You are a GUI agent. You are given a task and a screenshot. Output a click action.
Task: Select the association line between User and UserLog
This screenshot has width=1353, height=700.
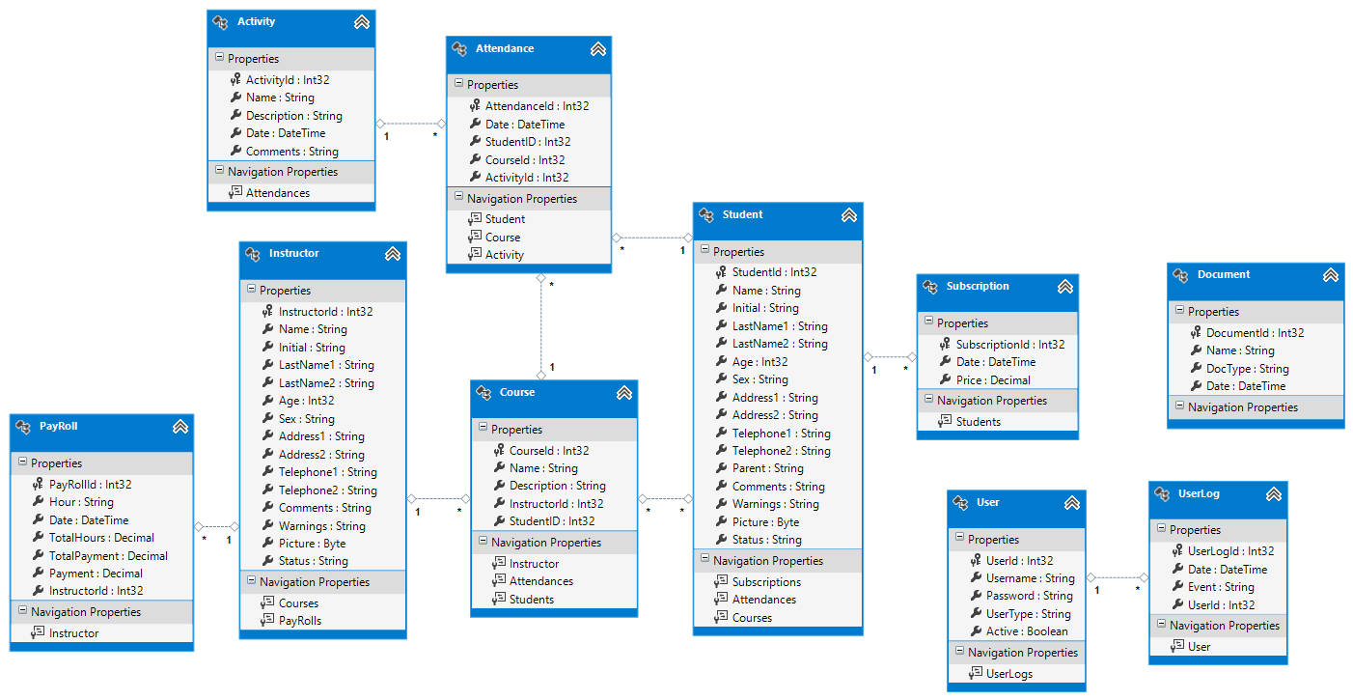click(x=1117, y=578)
